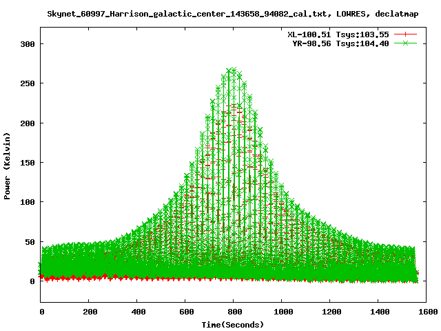Click the 1200 seconds x-axis tick label
This screenshot has height=331, width=441.
click(329, 312)
